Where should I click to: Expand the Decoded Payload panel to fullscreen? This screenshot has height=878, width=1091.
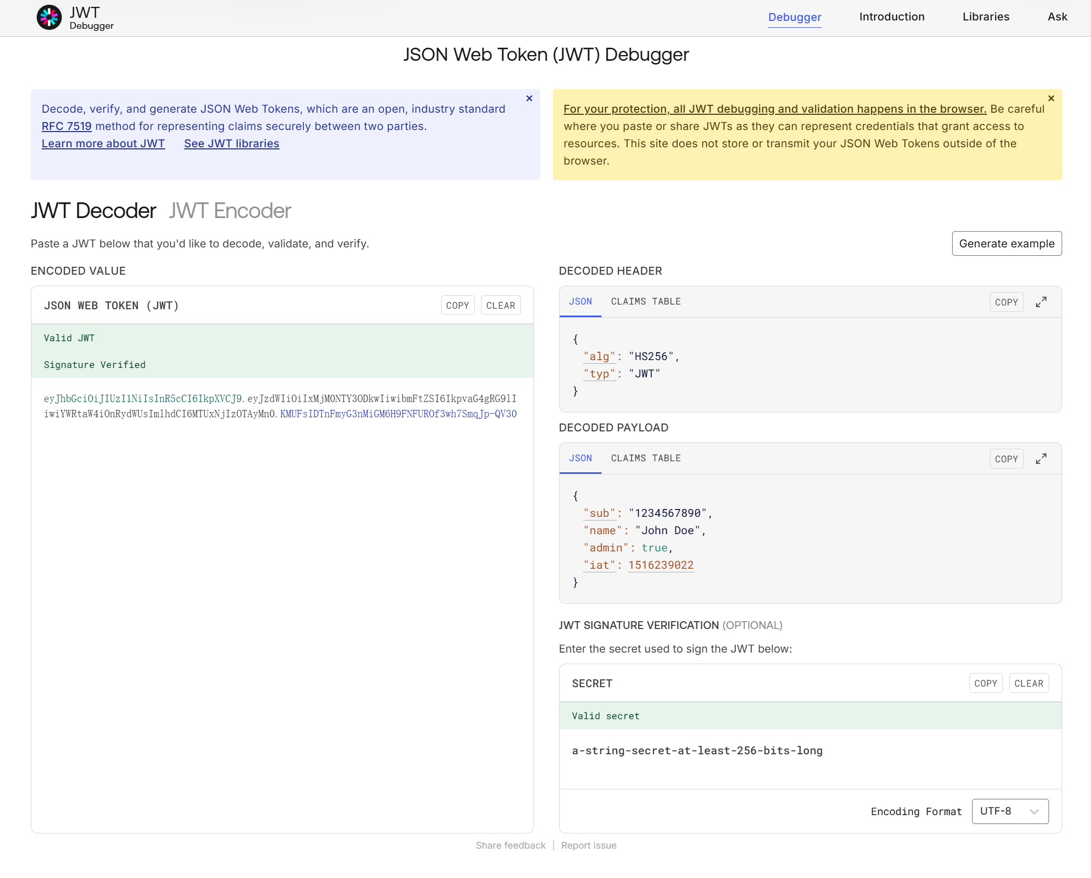[1041, 459]
